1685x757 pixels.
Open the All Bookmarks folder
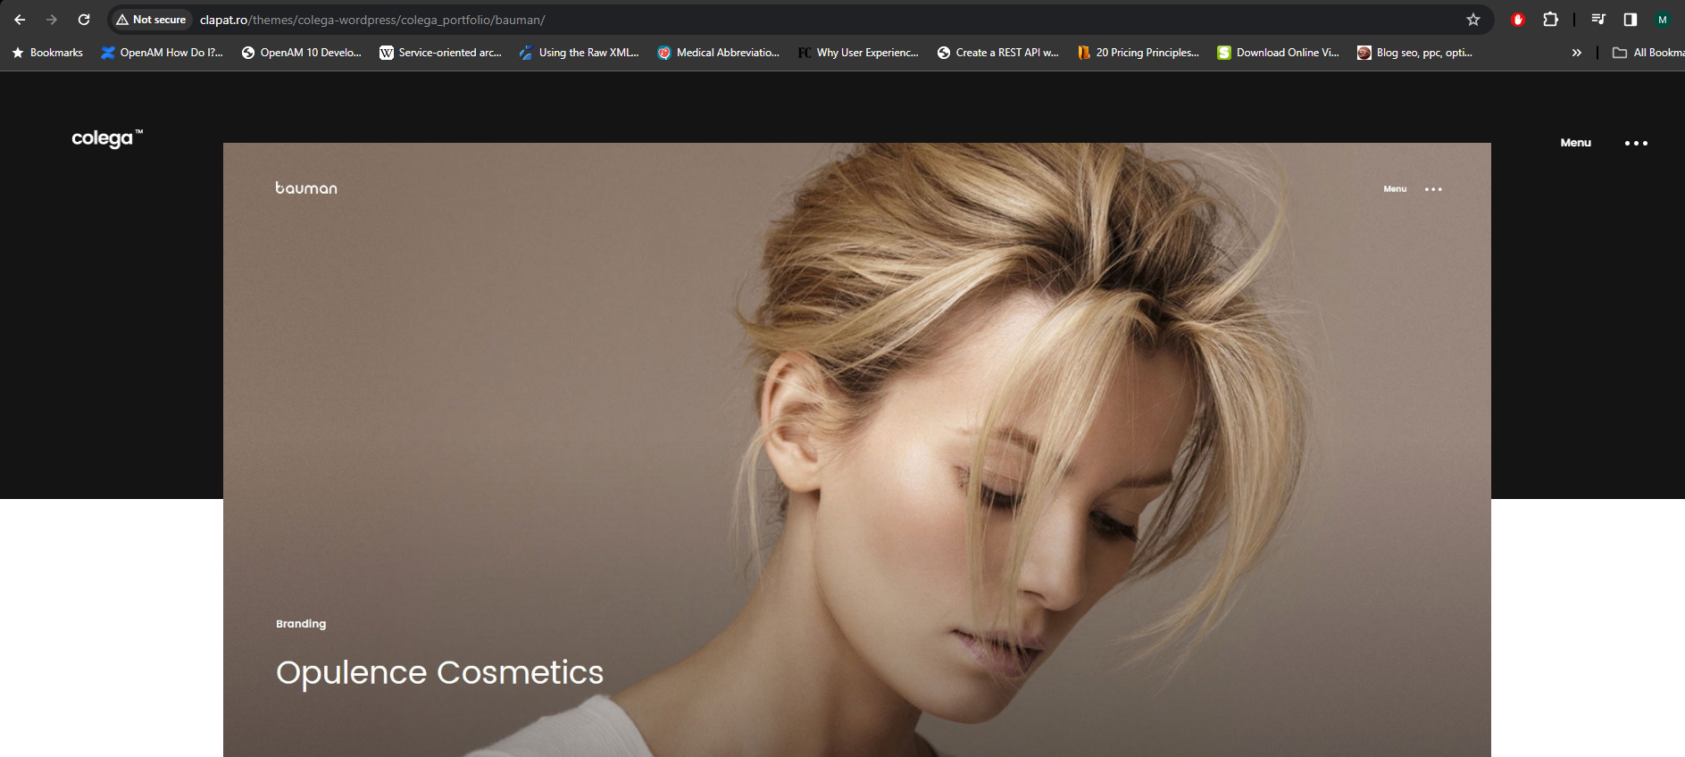tap(1647, 53)
